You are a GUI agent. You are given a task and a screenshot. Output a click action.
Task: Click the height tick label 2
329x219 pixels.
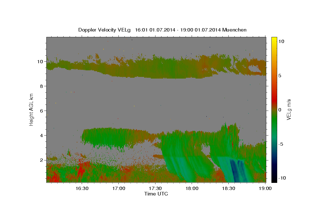[42, 160]
